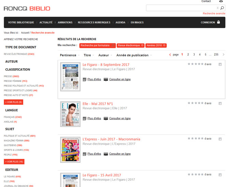
Task: Click Plus d'infos icon for Elle Mai 2017
Action: click(84, 118)
